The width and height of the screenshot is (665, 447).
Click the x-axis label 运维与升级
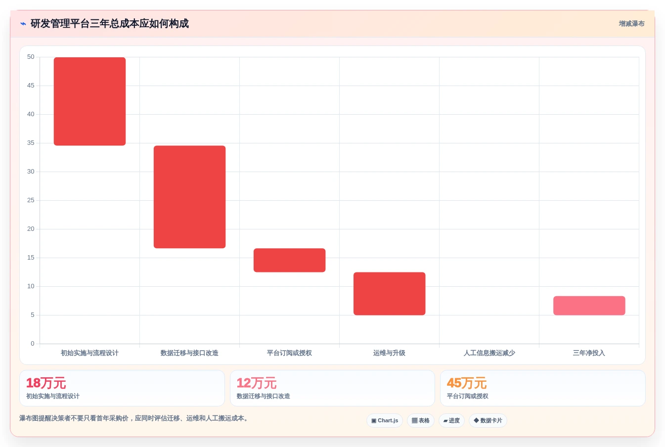click(x=389, y=353)
